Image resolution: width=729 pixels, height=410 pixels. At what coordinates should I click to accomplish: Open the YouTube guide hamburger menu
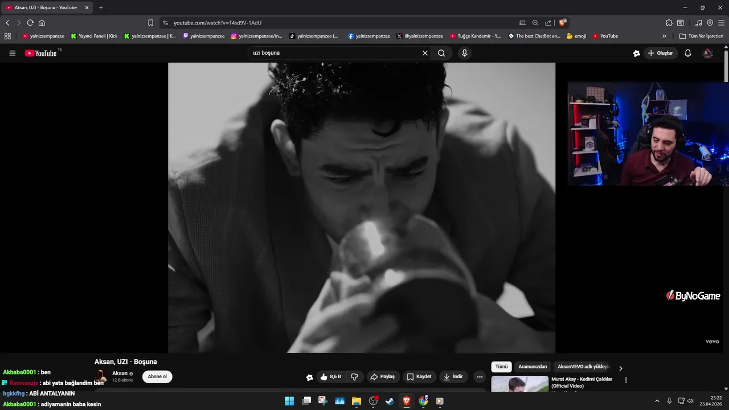point(13,53)
